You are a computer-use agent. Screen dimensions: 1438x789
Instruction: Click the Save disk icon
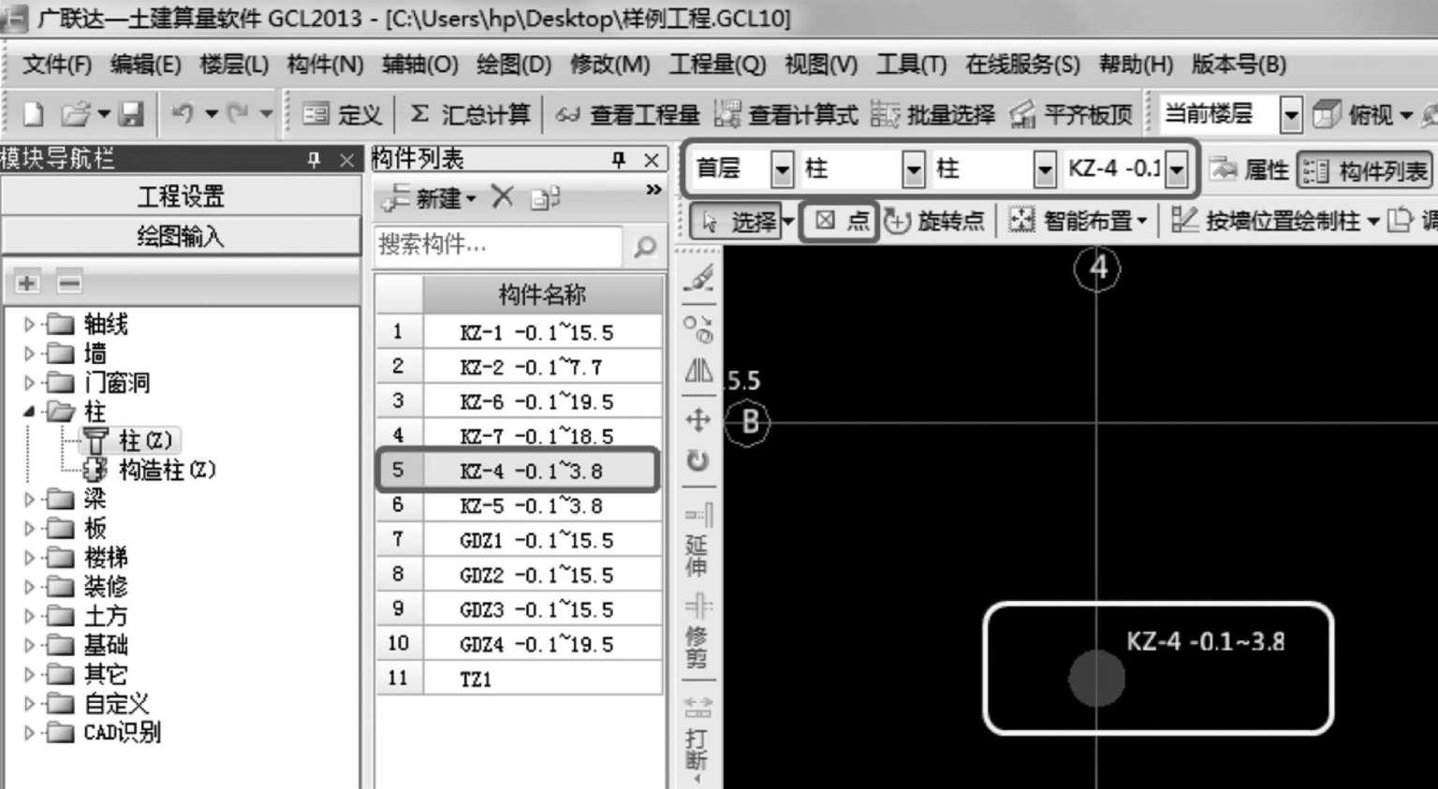[x=131, y=114]
